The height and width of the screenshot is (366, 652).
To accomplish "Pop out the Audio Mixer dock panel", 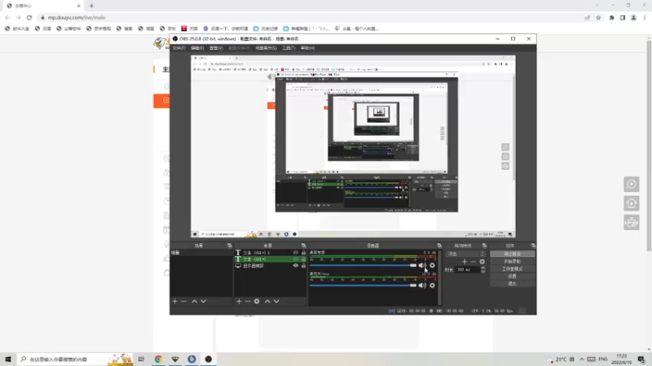I will [439, 246].
